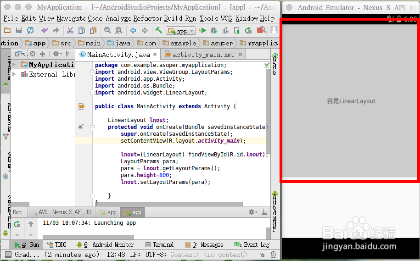Viewport: 420px width, 261px height.
Task: Rerun app from the Run panel icon
Action: coord(17,224)
